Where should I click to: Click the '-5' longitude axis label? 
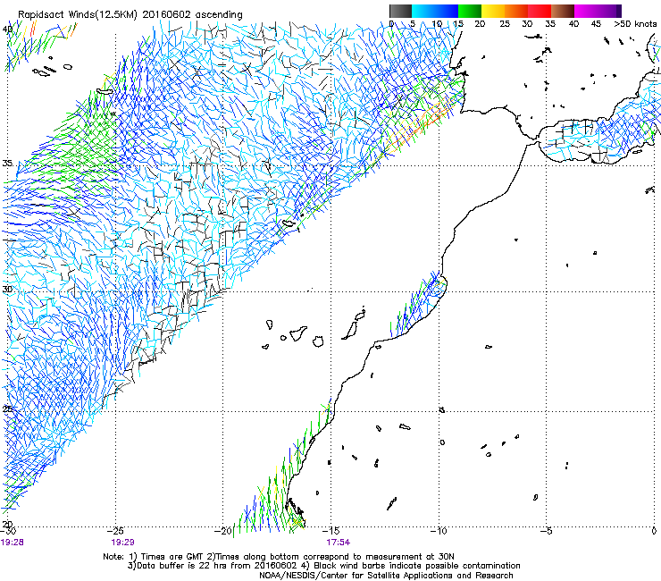pos(546,530)
